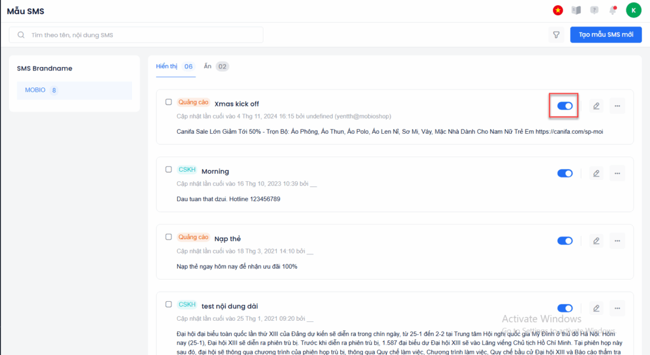Edit the Nạp thẻ template

[x=596, y=241]
